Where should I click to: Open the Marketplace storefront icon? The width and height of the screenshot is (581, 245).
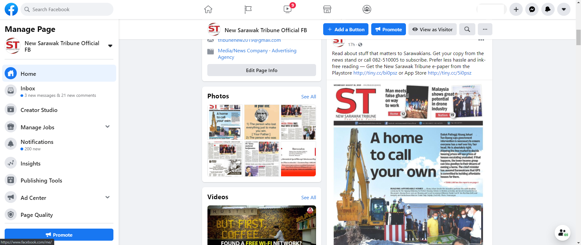click(x=327, y=9)
